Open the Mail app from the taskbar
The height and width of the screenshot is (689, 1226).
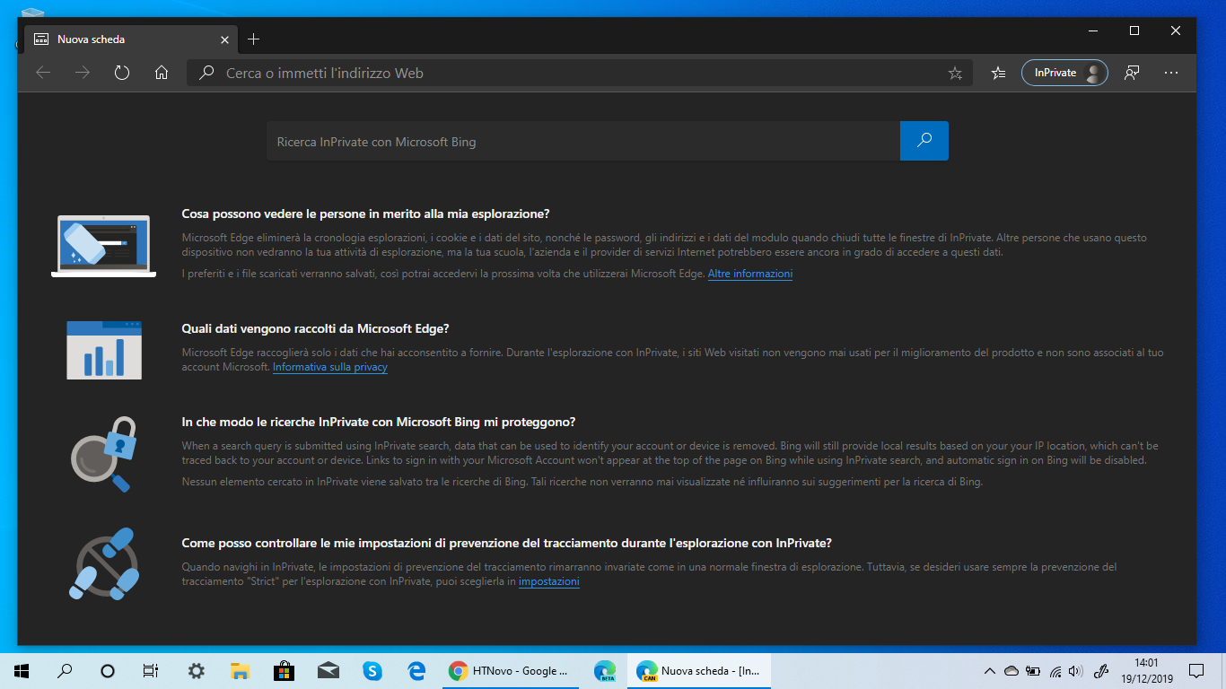(x=328, y=670)
